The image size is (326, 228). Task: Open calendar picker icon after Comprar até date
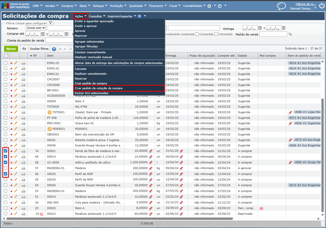[43, 34]
